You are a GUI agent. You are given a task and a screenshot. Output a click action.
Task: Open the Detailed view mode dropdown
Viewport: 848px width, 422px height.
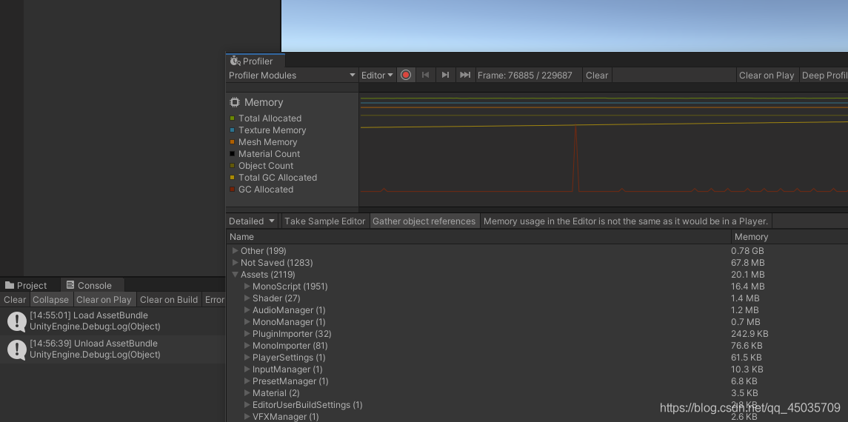pyautogui.click(x=253, y=221)
